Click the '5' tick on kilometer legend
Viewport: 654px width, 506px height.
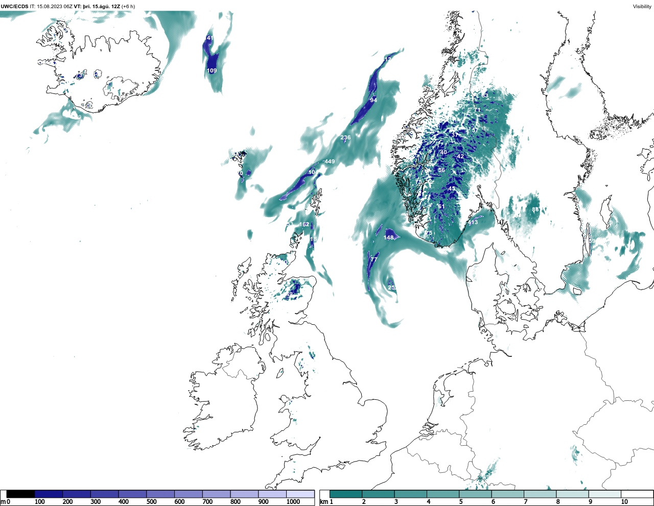pyautogui.click(x=461, y=502)
